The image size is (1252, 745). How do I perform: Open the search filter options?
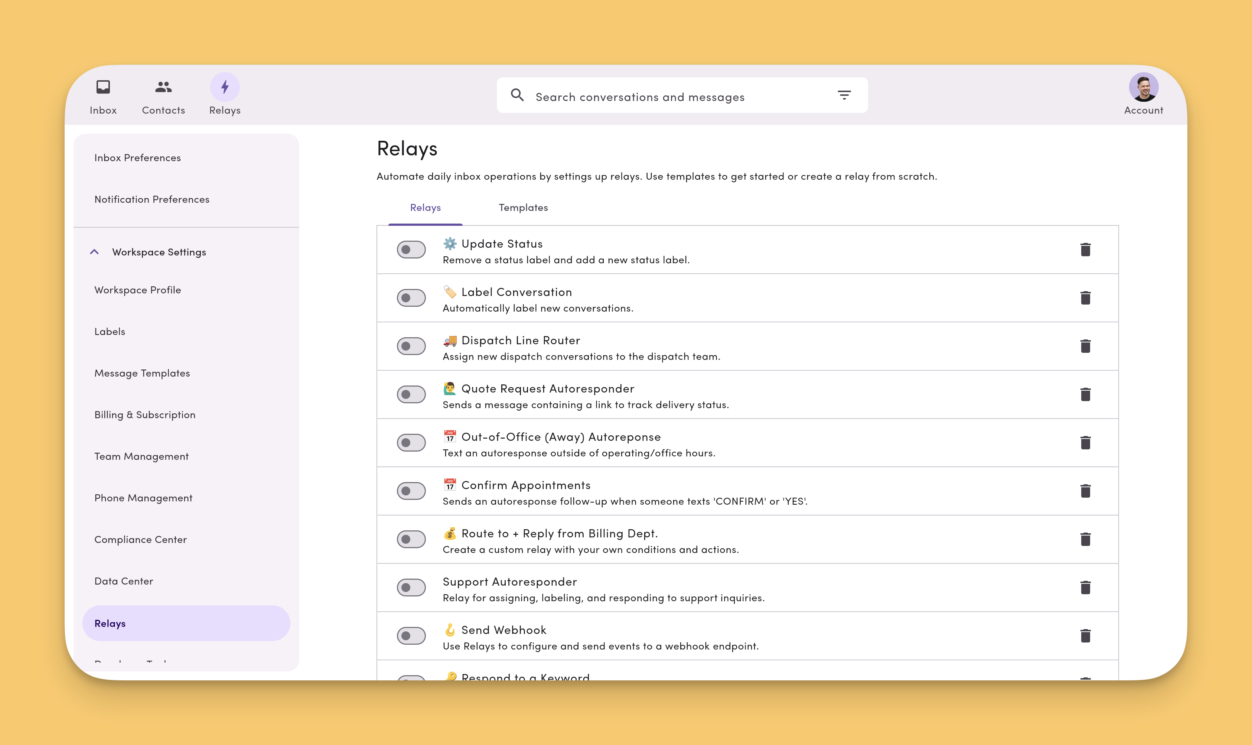pos(845,94)
